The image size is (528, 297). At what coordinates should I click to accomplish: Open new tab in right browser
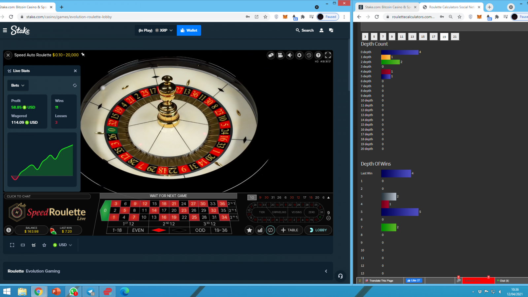click(x=489, y=7)
